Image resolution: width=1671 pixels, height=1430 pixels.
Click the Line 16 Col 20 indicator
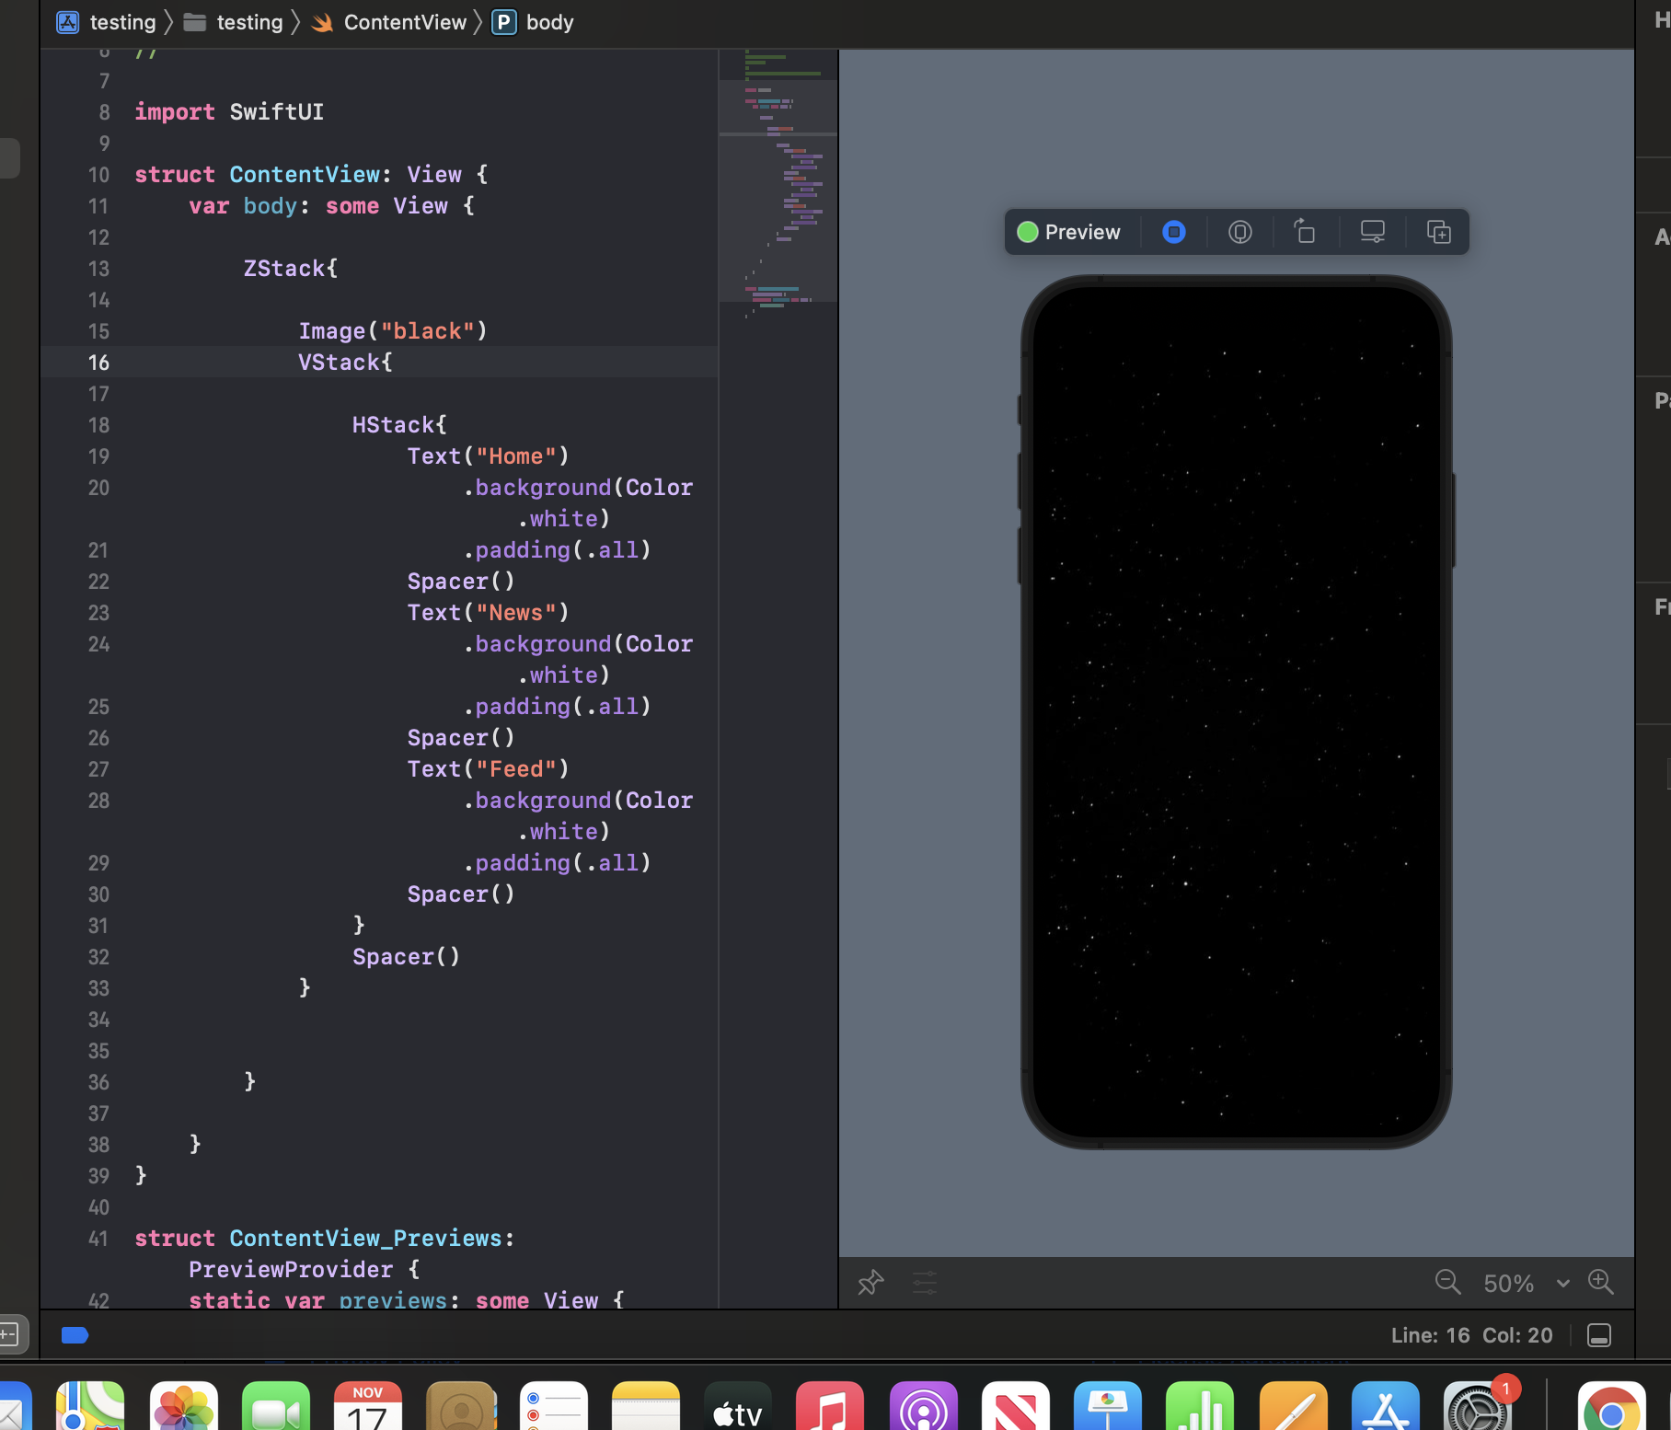tap(1470, 1335)
